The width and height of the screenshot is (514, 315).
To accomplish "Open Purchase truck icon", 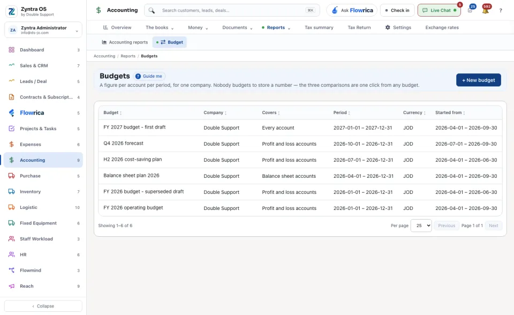I will [11, 176].
